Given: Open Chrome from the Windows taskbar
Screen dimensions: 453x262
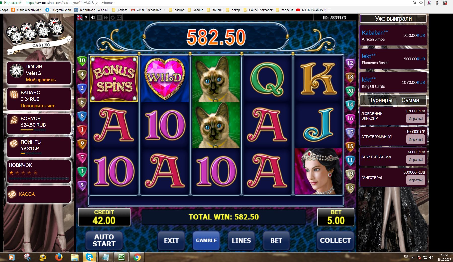Looking at the screenshot, I should (137, 257).
